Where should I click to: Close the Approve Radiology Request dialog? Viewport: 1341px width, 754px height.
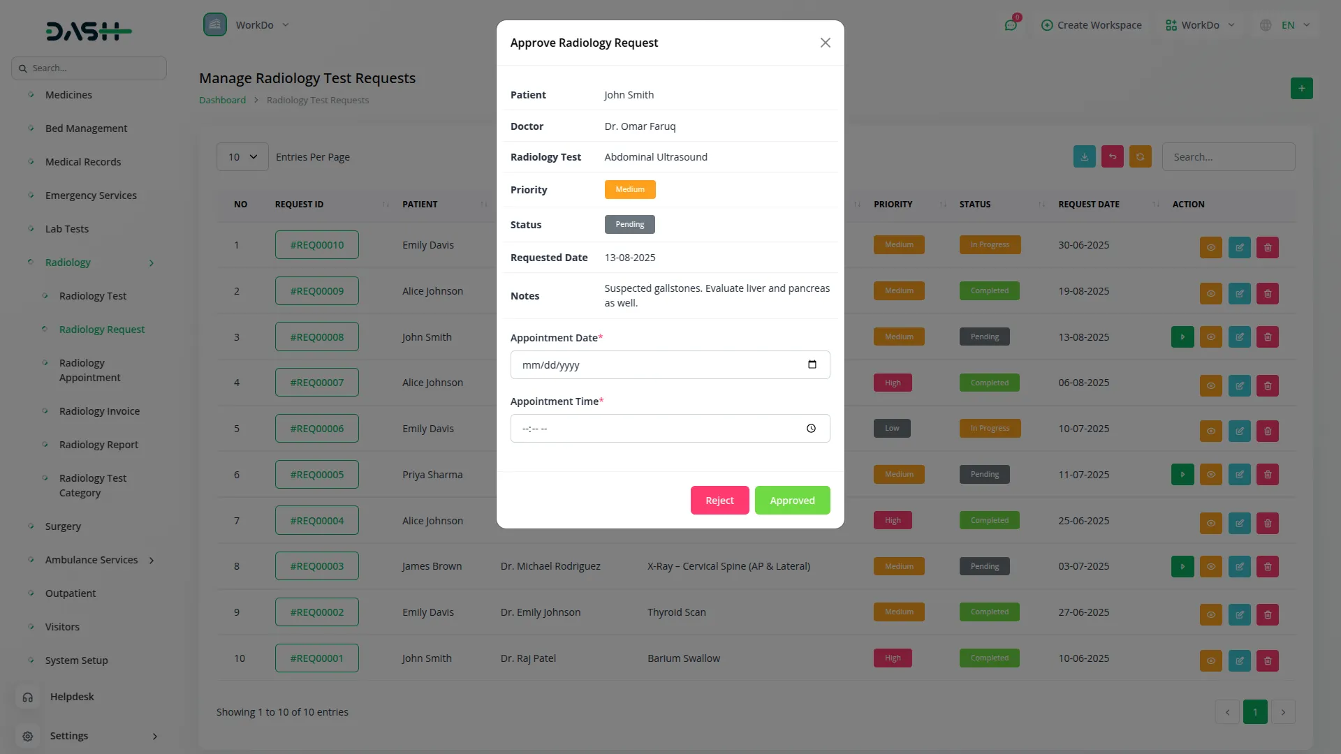click(825, 43)
